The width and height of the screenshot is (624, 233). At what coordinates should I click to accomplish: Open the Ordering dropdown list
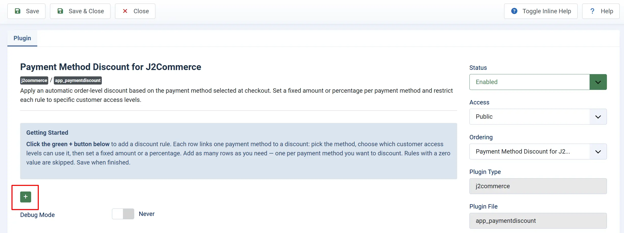point(538,152)
